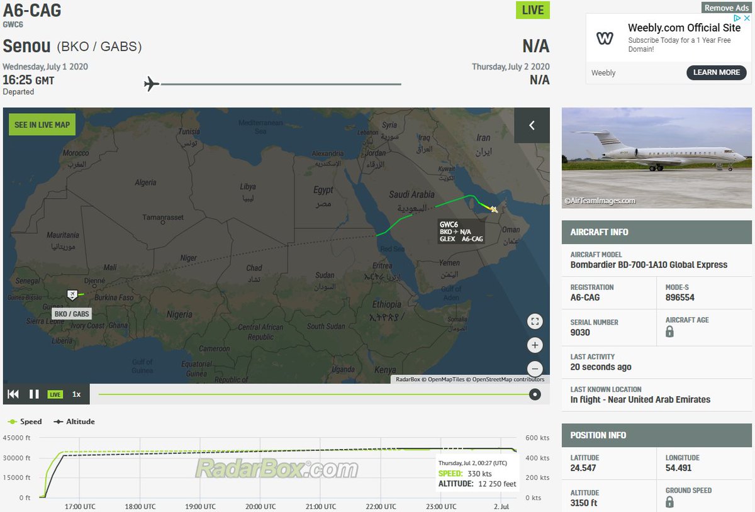The image size is (755, 512).
Task: Toggle the Speed legend series
Action: coord(25,421)
